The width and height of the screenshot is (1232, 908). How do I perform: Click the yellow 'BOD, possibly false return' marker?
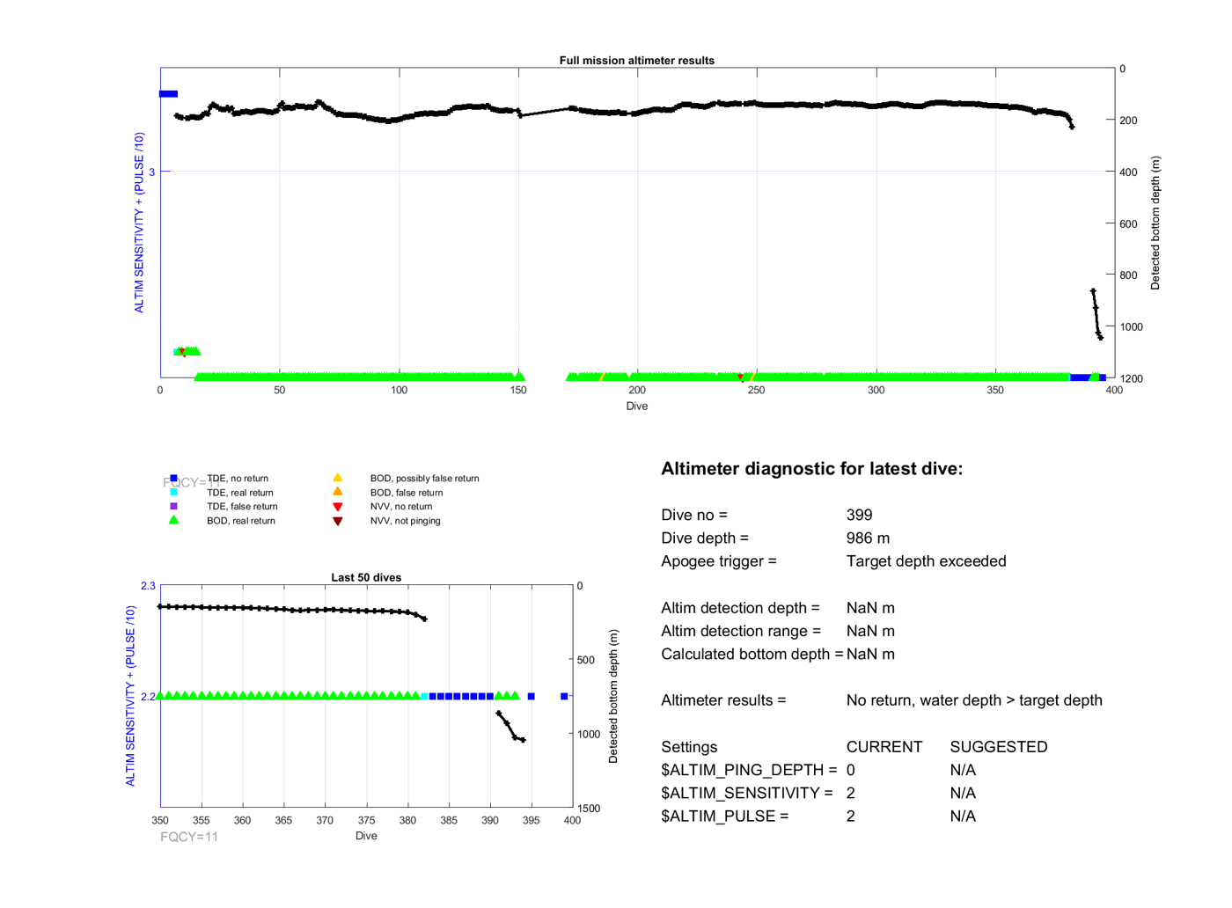(337, 478)
